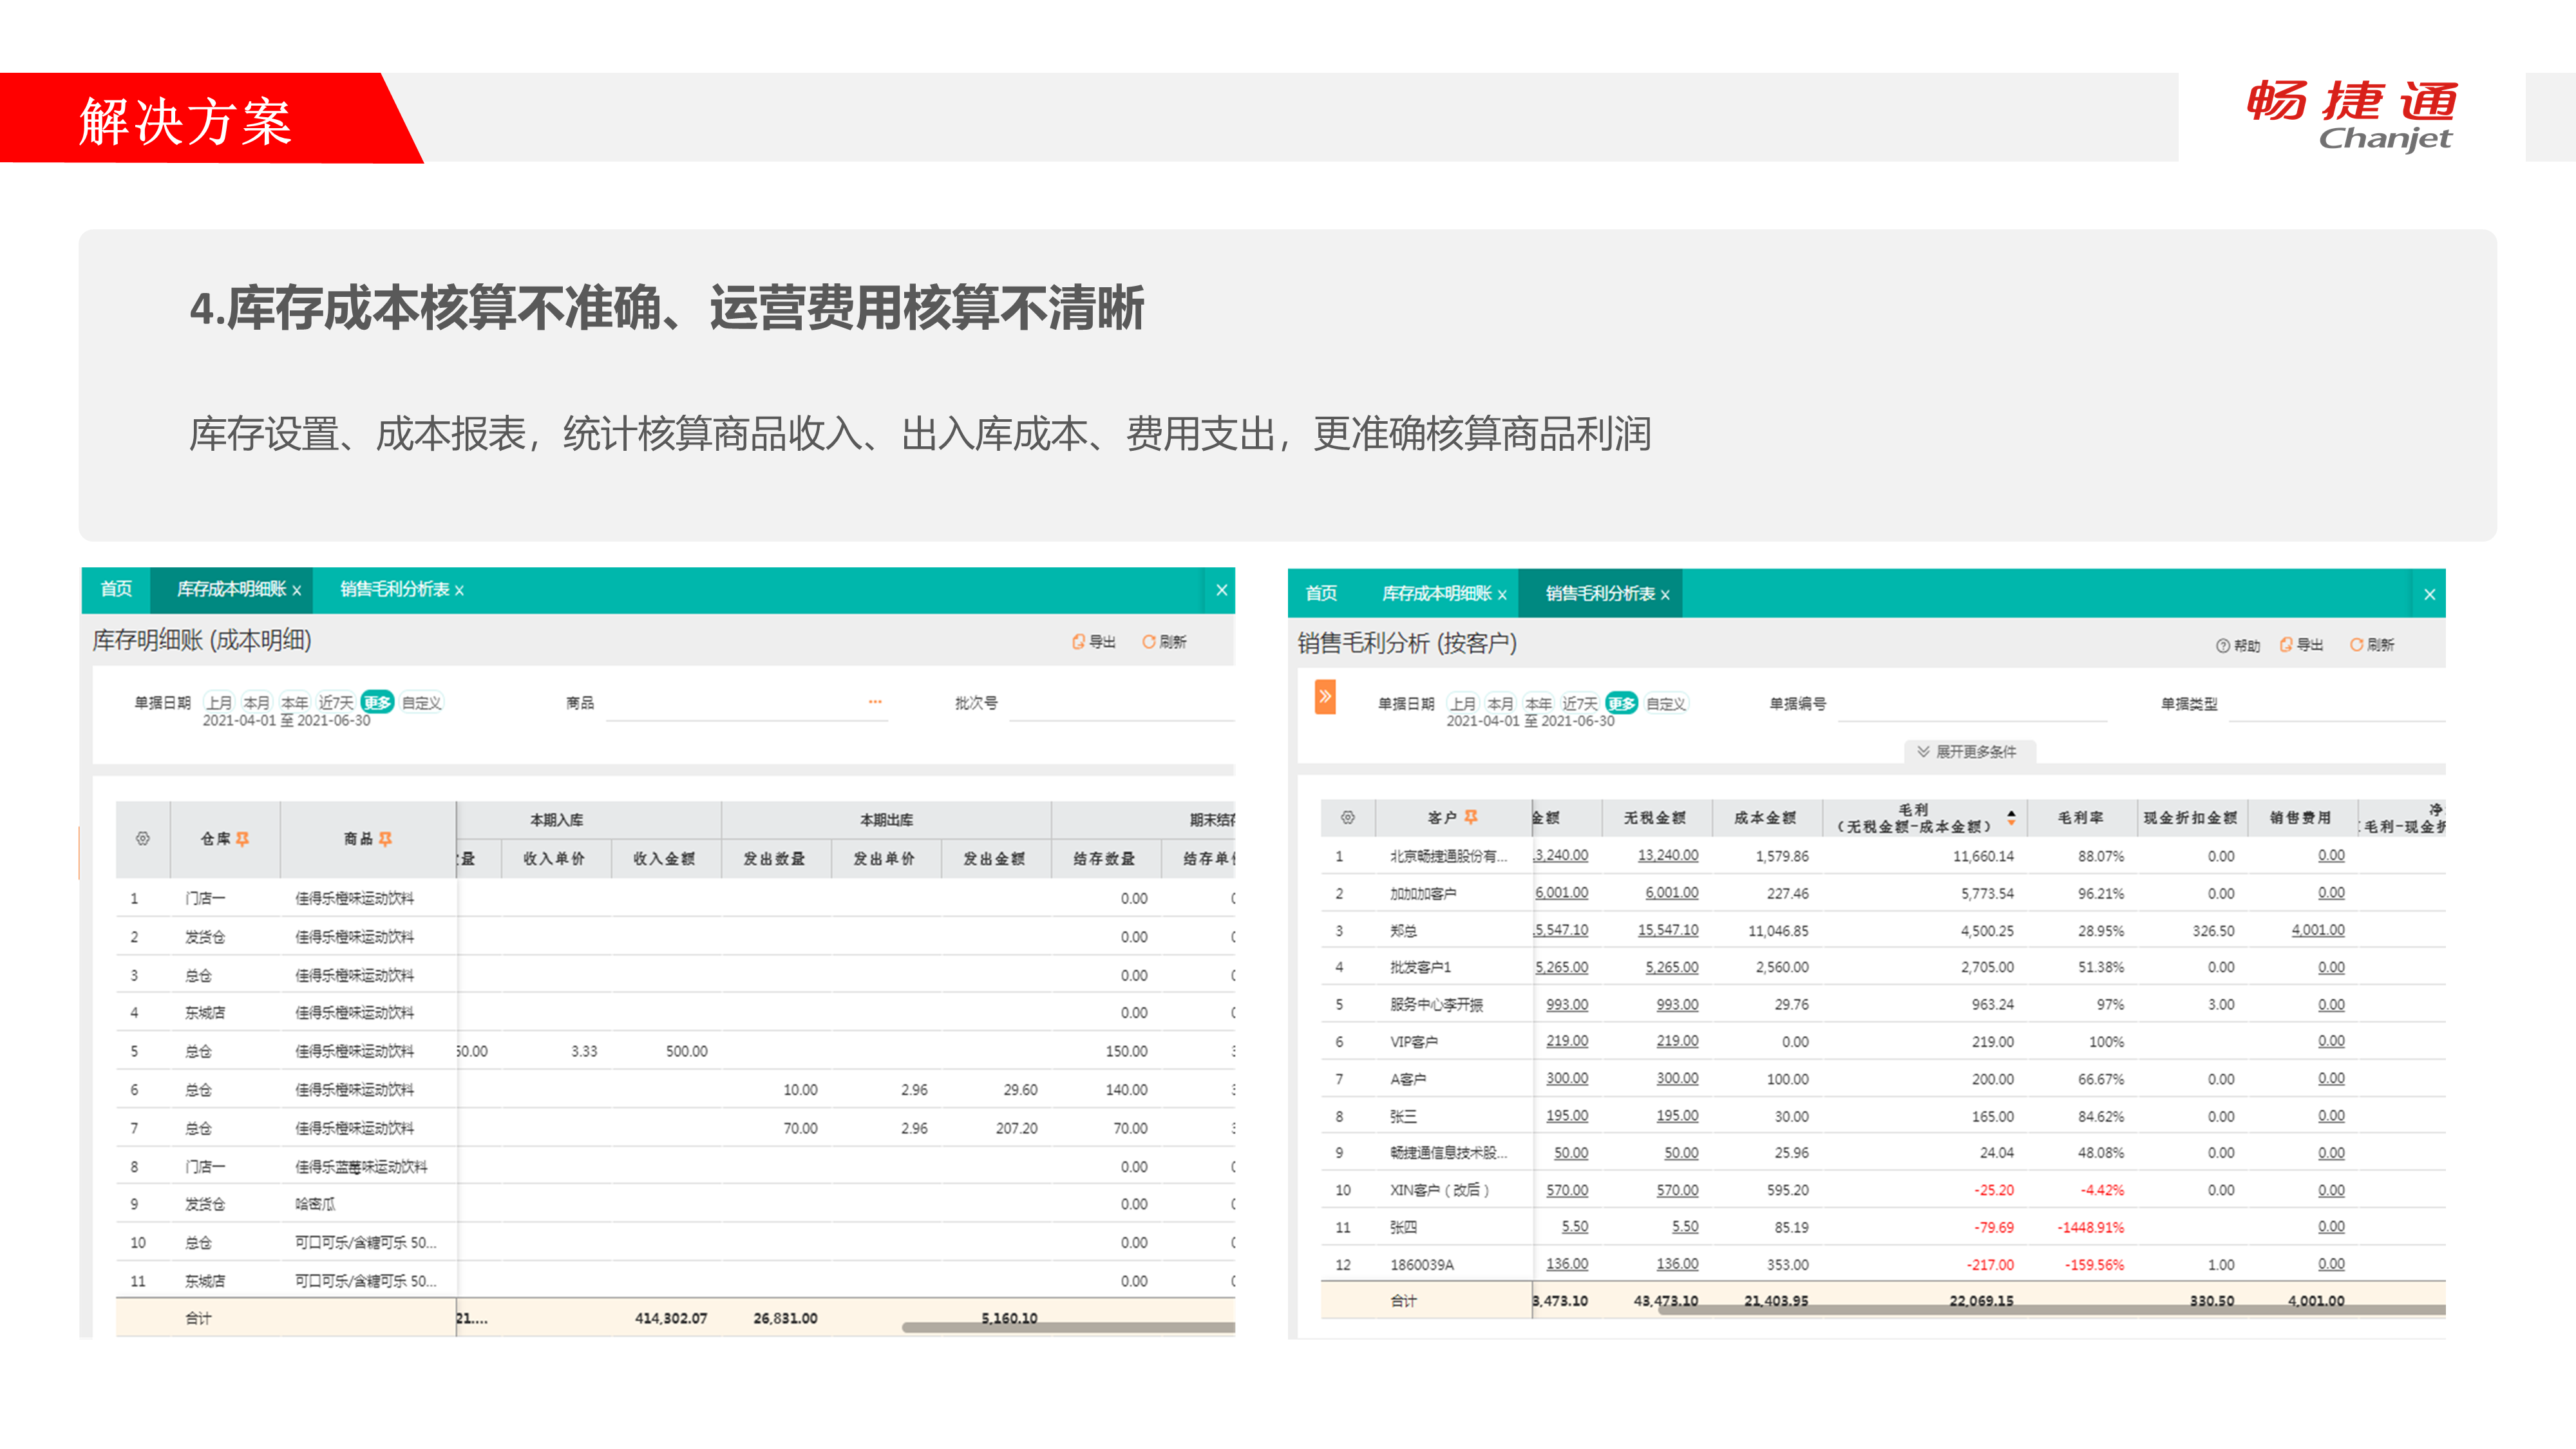Screen dimensions: 2576x1449
Task: Toggle 近7天 date filter in inventory ledger
Action: pyautogui.click(x=336, y=703)
